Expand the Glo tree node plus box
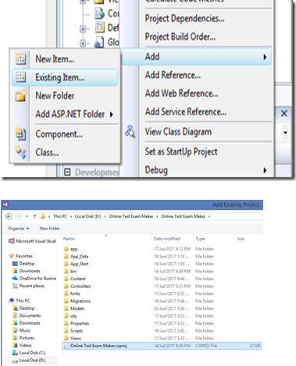This screenshot has height=366, width=296. (x=83, y=43)
